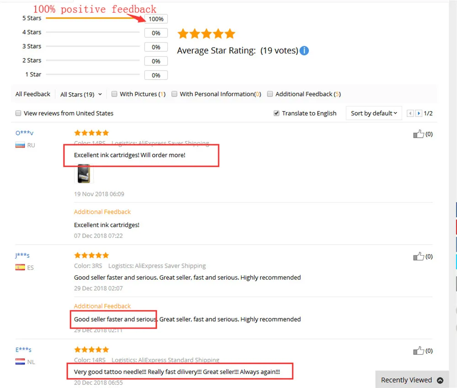Image resolution: width=457 pixels, height=388 pixels.
Task: Click thumbs-up icon on E***s's review
Action: click(x=419, y=350)
